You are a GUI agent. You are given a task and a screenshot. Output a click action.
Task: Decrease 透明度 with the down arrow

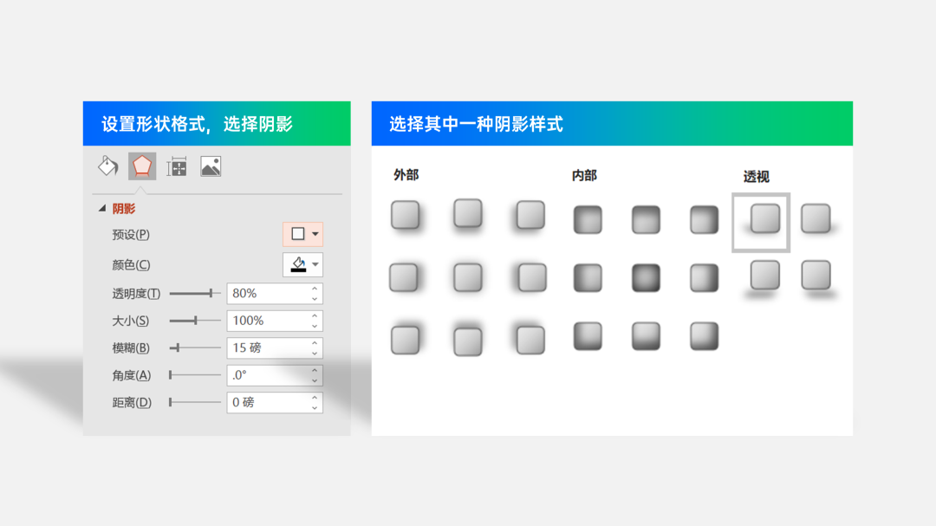315,298
